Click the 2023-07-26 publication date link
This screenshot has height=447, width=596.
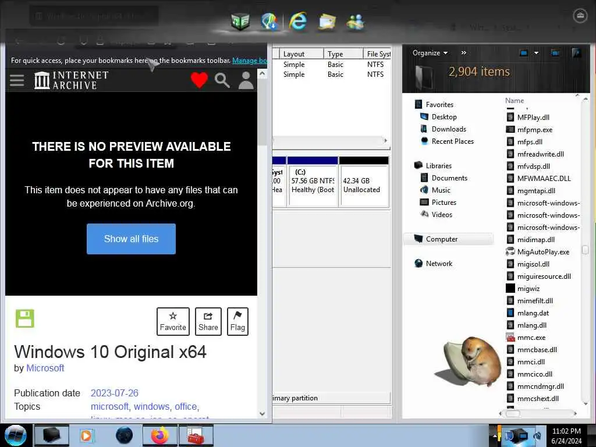115,393
